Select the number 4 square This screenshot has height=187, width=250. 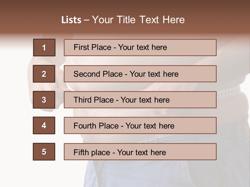tap(44, 125)
